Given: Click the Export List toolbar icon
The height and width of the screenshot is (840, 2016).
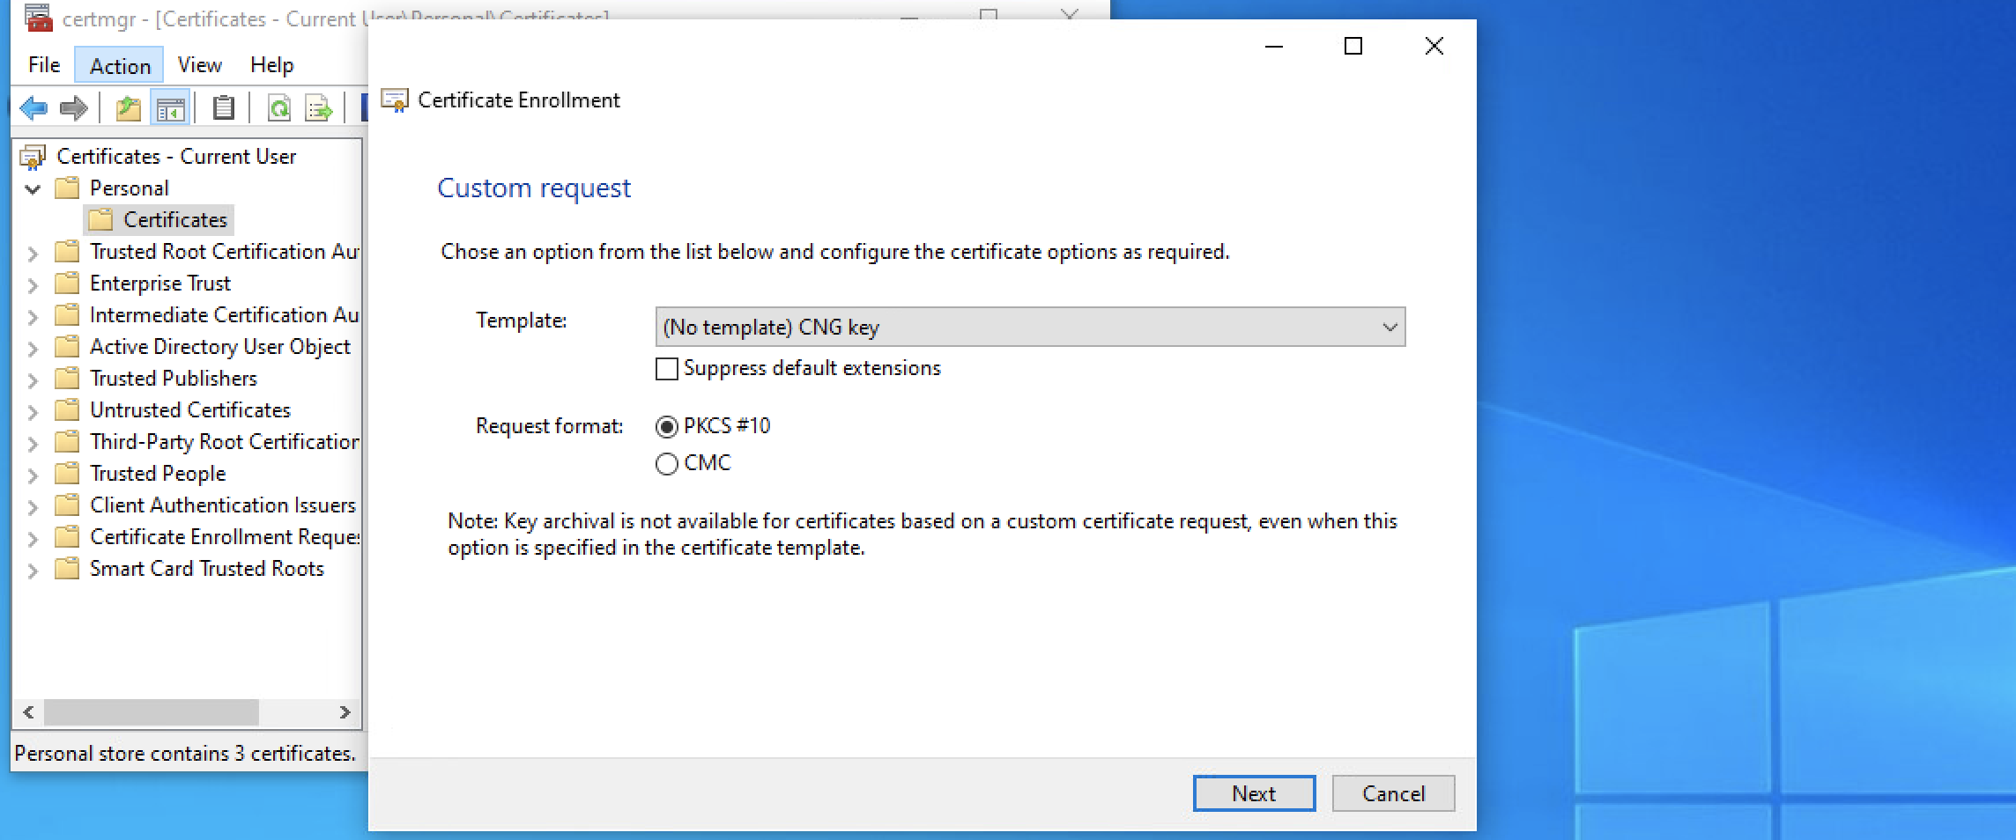Looking at the screenshot, I should 318,108.
